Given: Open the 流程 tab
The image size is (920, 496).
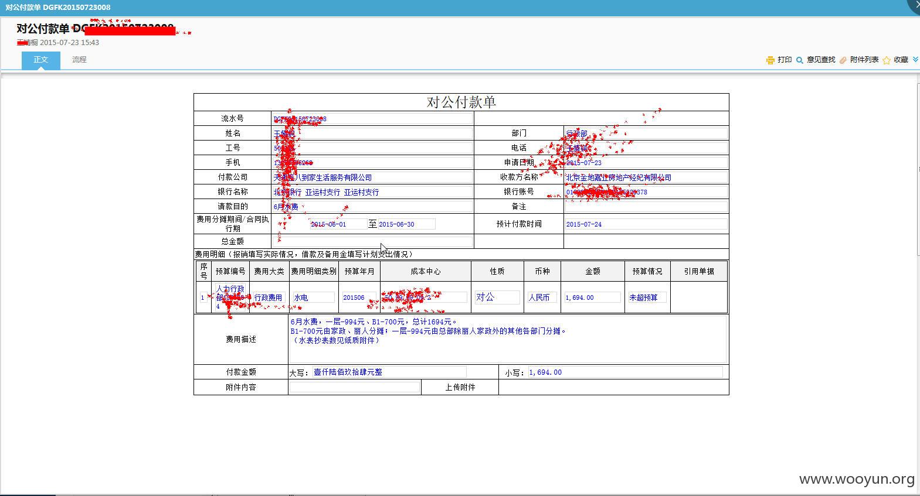Looking at the screenshot, I should tap(79, 60).
